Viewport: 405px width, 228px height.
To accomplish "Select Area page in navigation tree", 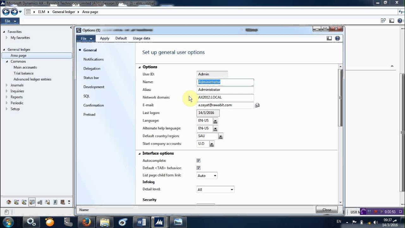I will coord(37,55).
